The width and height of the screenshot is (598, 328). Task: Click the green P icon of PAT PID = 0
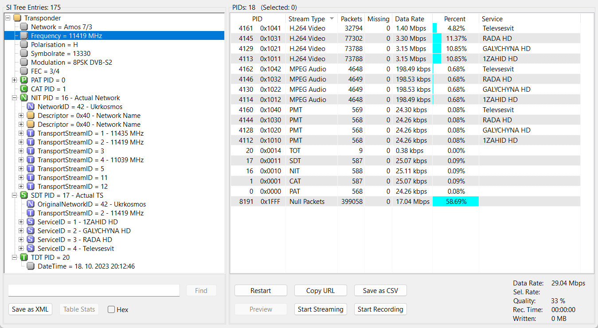(x=24, y=80)
